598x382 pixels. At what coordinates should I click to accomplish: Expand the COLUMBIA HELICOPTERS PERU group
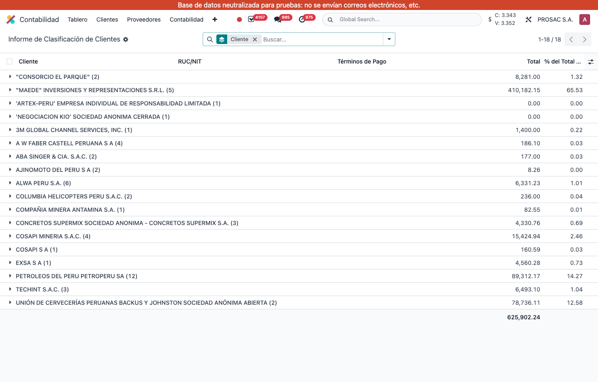[x=10, y=196]
